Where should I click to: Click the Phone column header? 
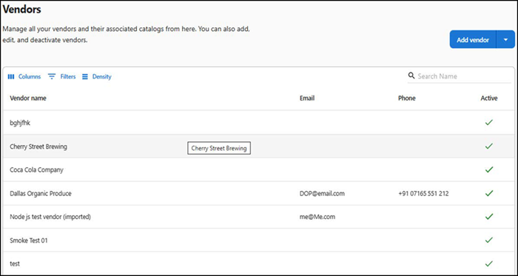[x=407, y=98]
